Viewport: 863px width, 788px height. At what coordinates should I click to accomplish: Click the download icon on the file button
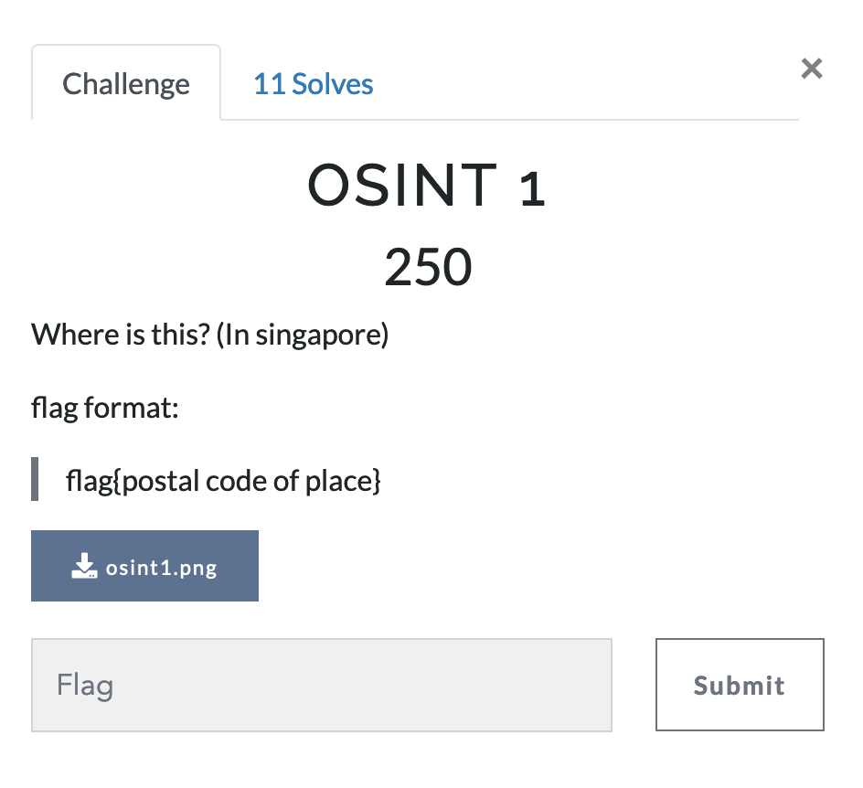click(x=84, y=567)
